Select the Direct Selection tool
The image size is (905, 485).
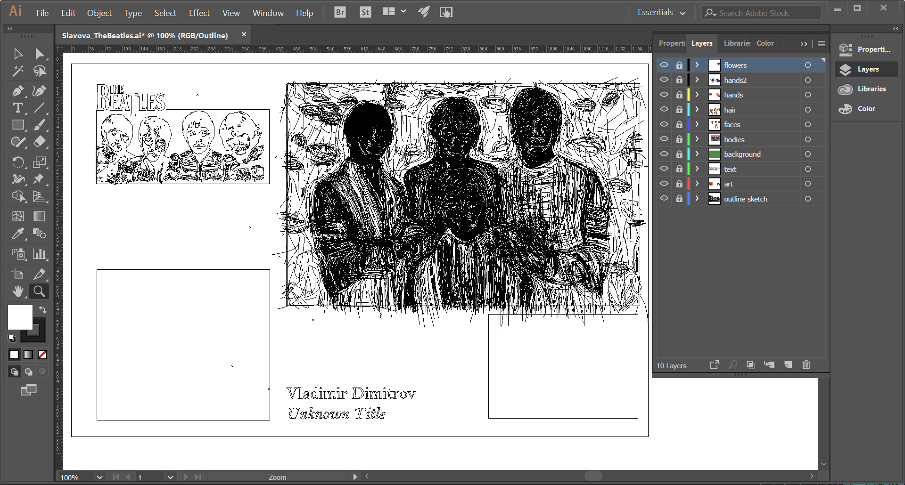pos(40,54)
